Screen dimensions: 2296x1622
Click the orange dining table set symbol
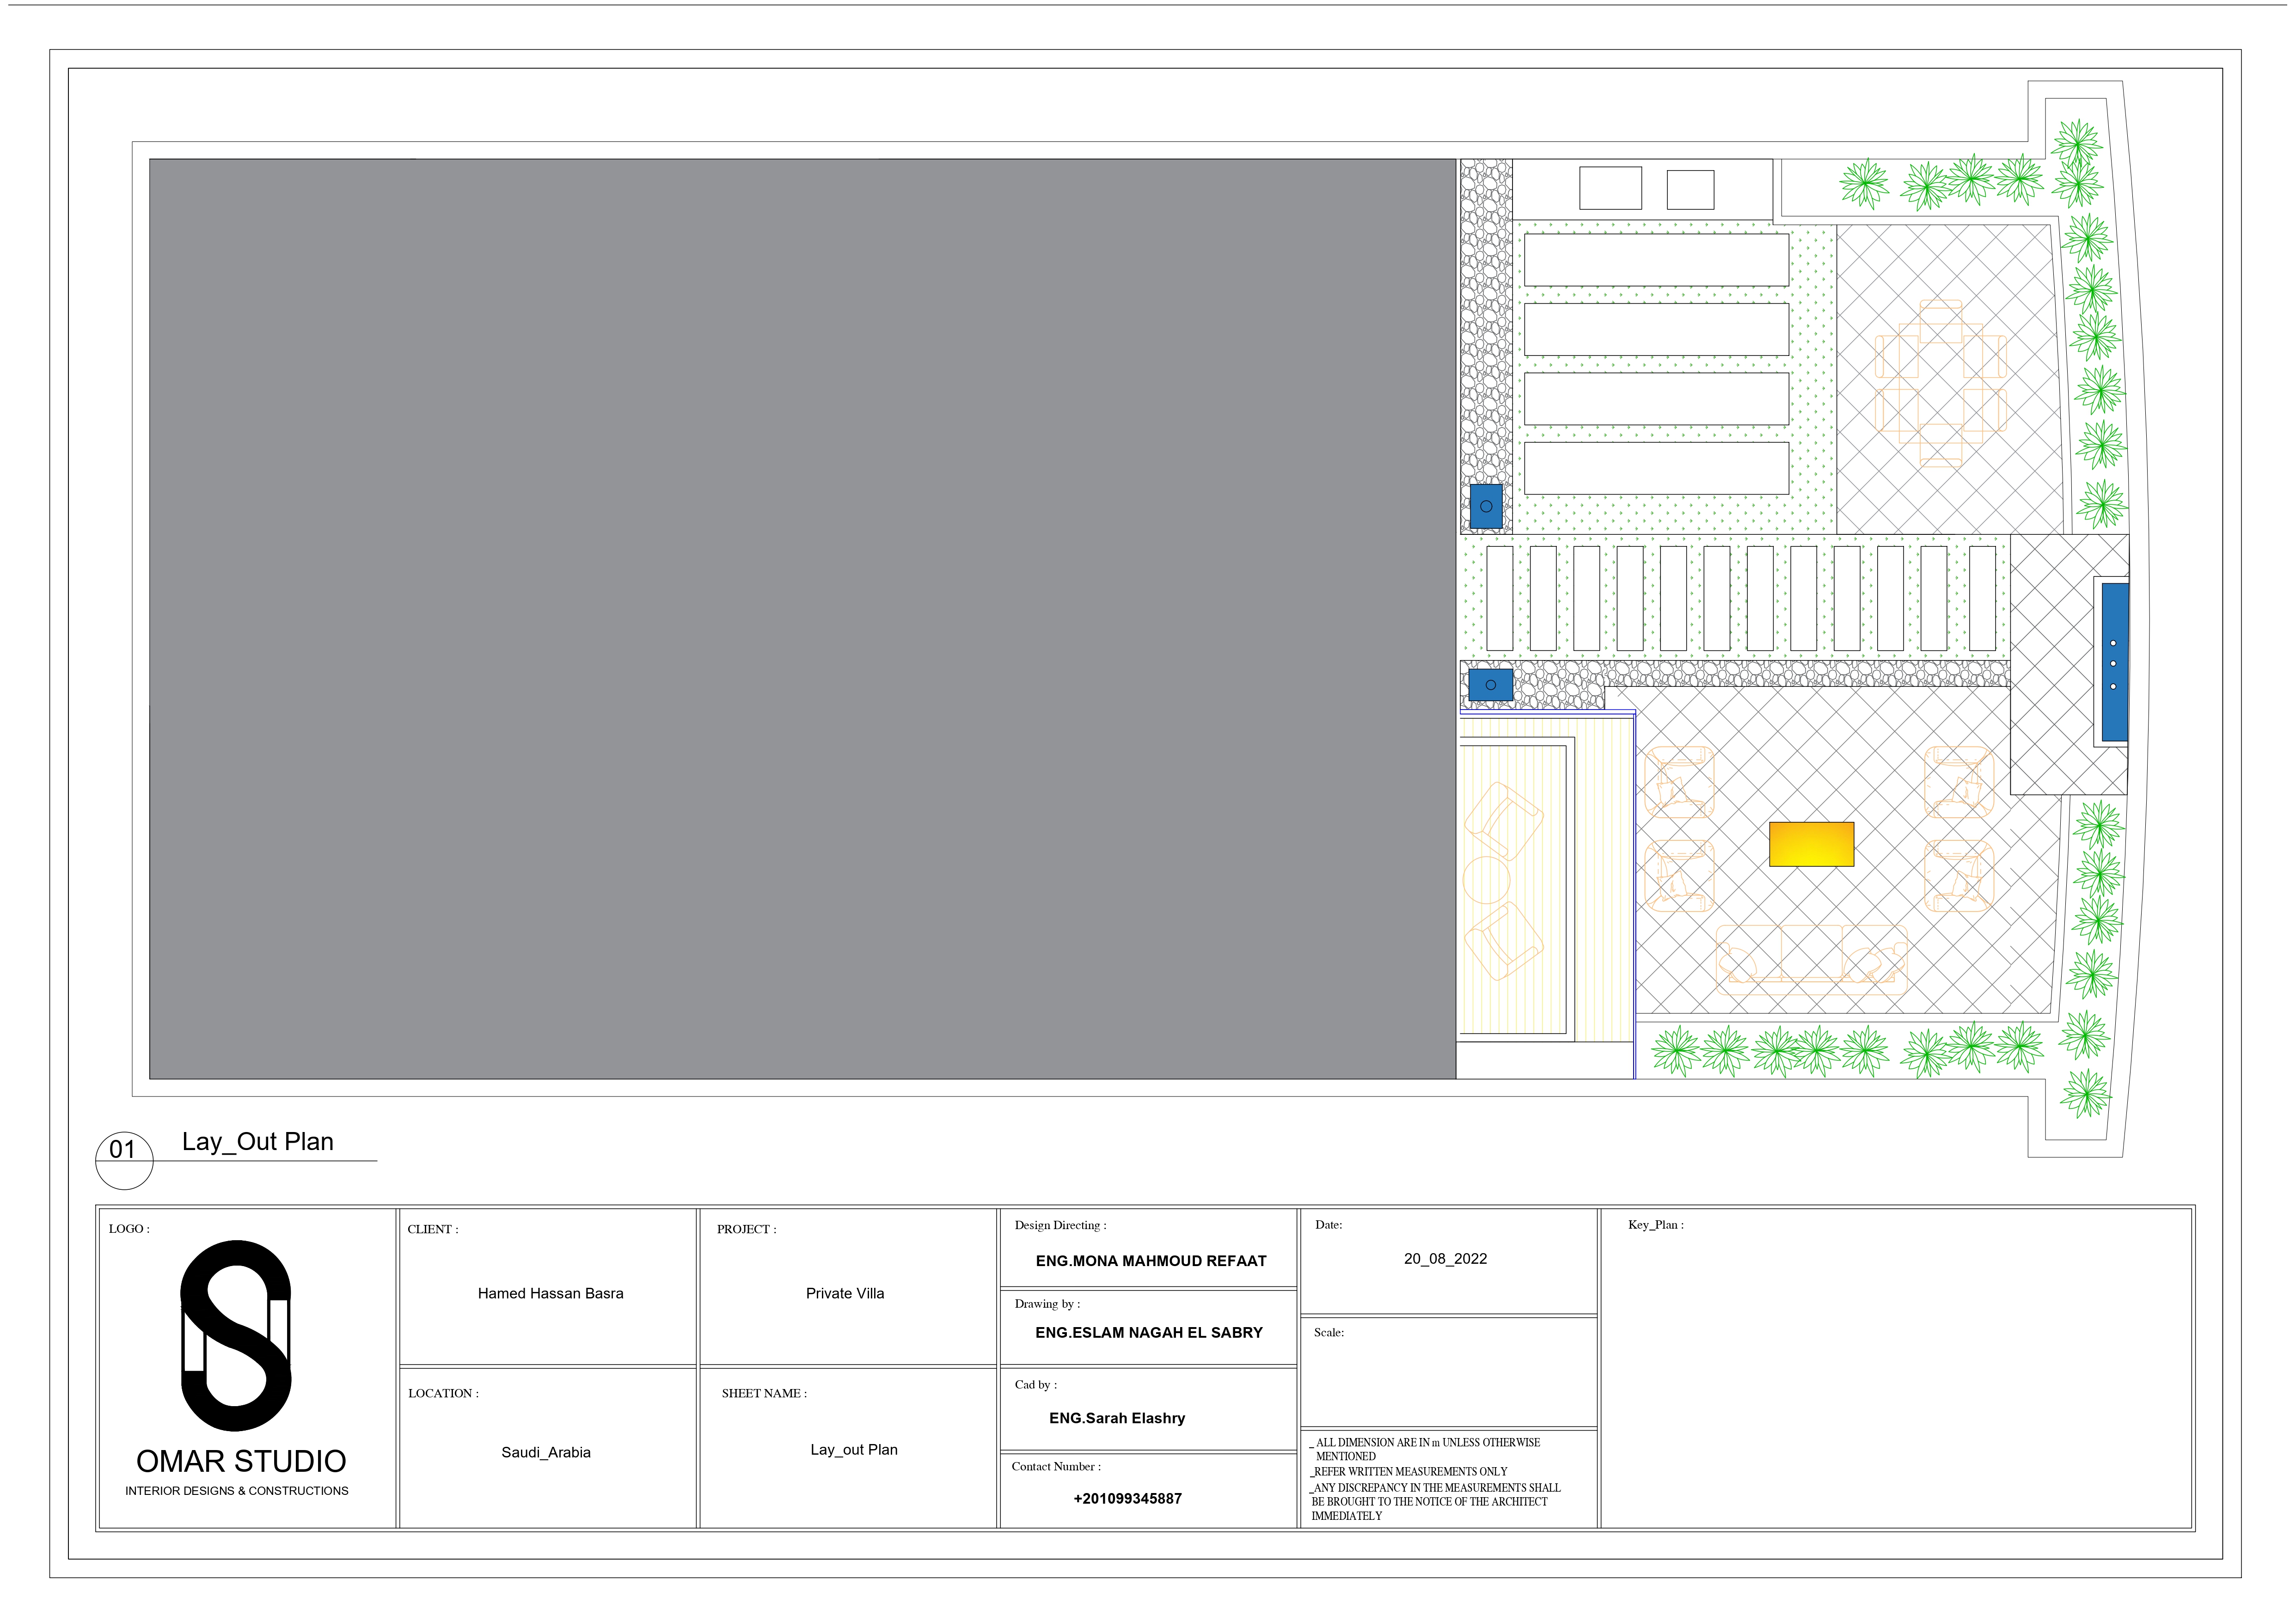point(1940,383)
